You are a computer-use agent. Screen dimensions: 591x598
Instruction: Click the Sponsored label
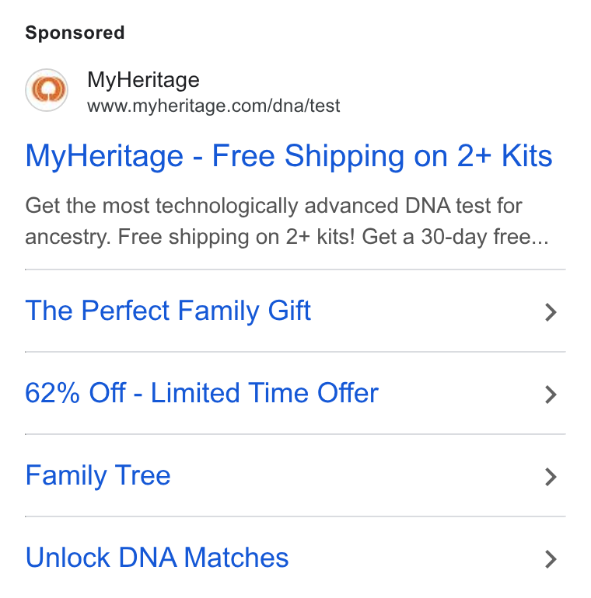(75, 33)
